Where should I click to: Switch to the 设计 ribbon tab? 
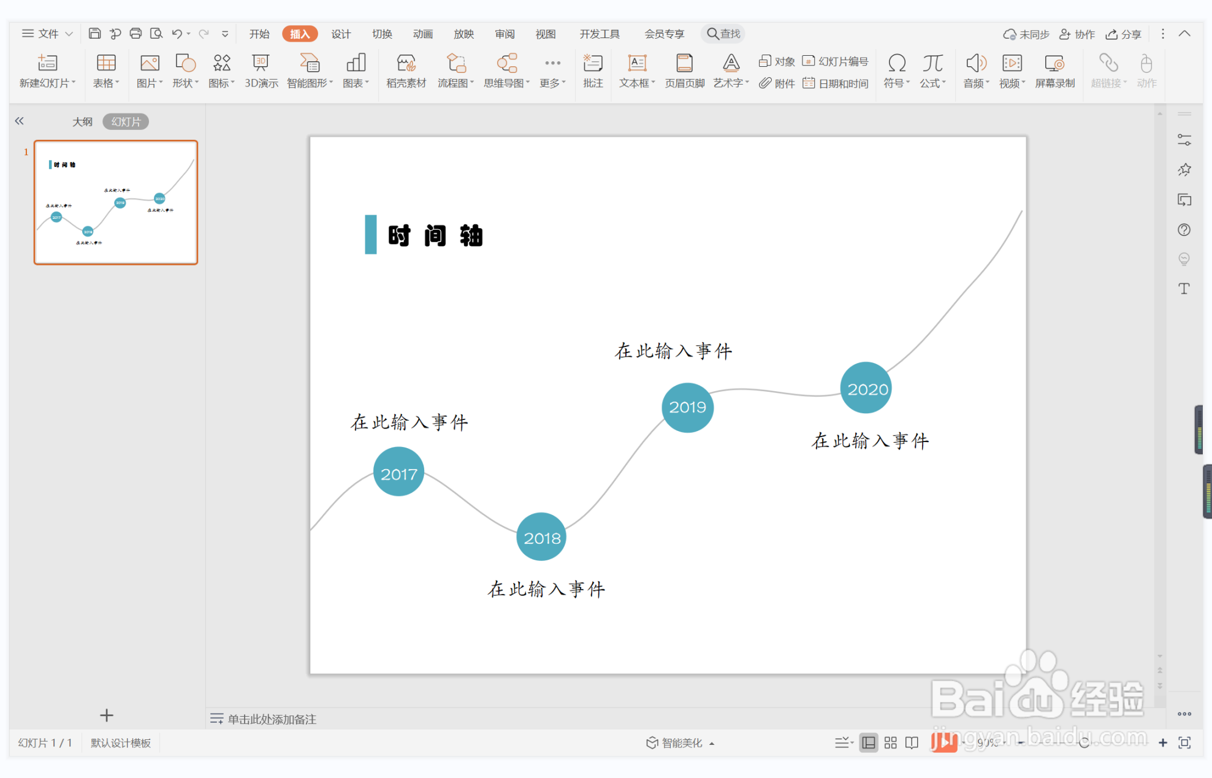click(x=341, y=34)
